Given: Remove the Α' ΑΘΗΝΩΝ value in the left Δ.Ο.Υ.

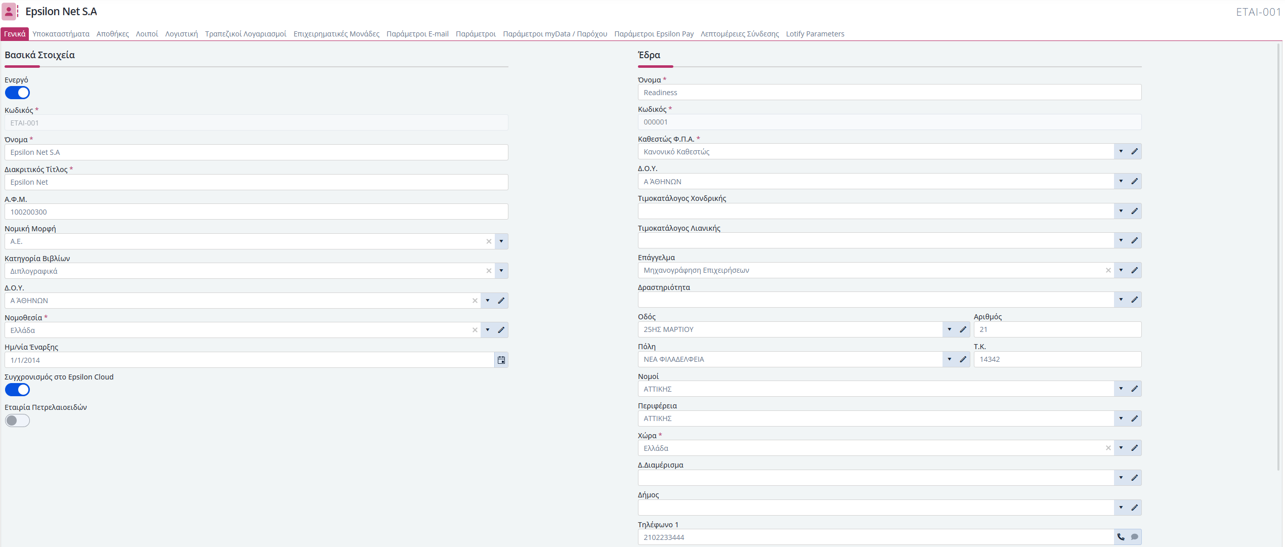Looking at the screenshot, I should (x=475, y=301).
